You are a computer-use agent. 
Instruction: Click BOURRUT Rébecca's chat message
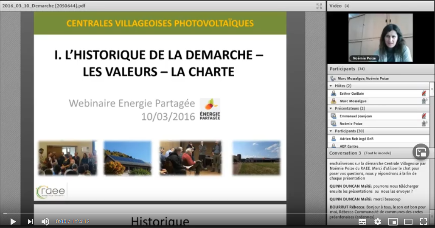pos(378,212)
